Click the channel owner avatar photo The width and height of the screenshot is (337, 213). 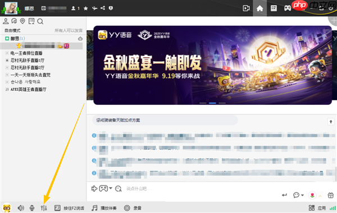tap(11, 8)
